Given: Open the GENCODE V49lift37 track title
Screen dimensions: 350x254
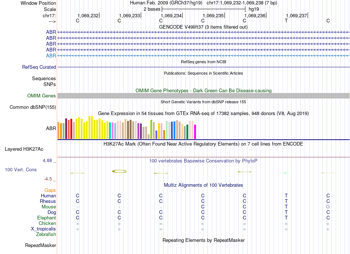Looking at the screenshot, I should click(203, 27).
